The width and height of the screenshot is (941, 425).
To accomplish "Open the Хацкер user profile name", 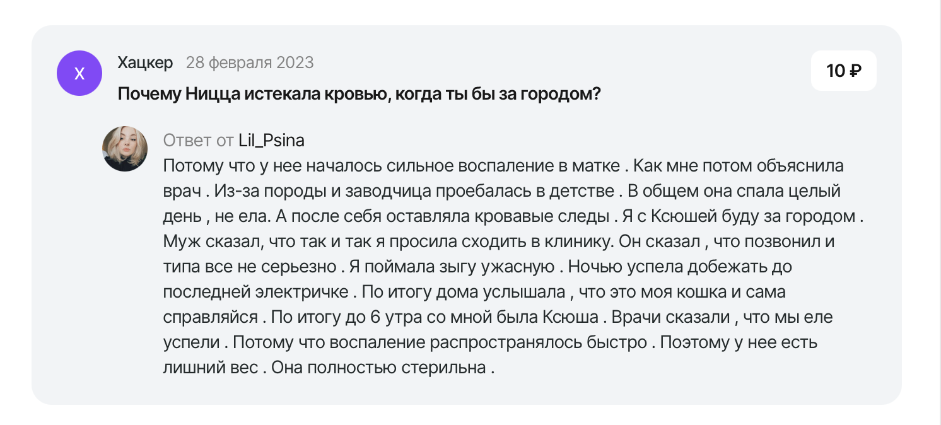I will [145, 62].
